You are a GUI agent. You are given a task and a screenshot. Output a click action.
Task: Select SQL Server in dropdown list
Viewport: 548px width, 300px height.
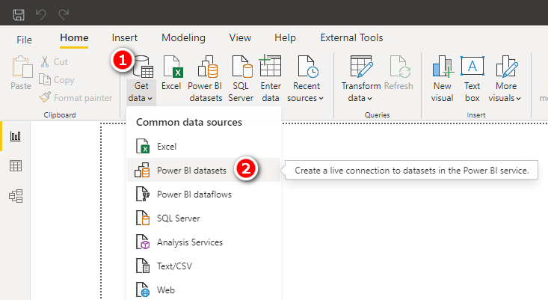click(204, 218)
